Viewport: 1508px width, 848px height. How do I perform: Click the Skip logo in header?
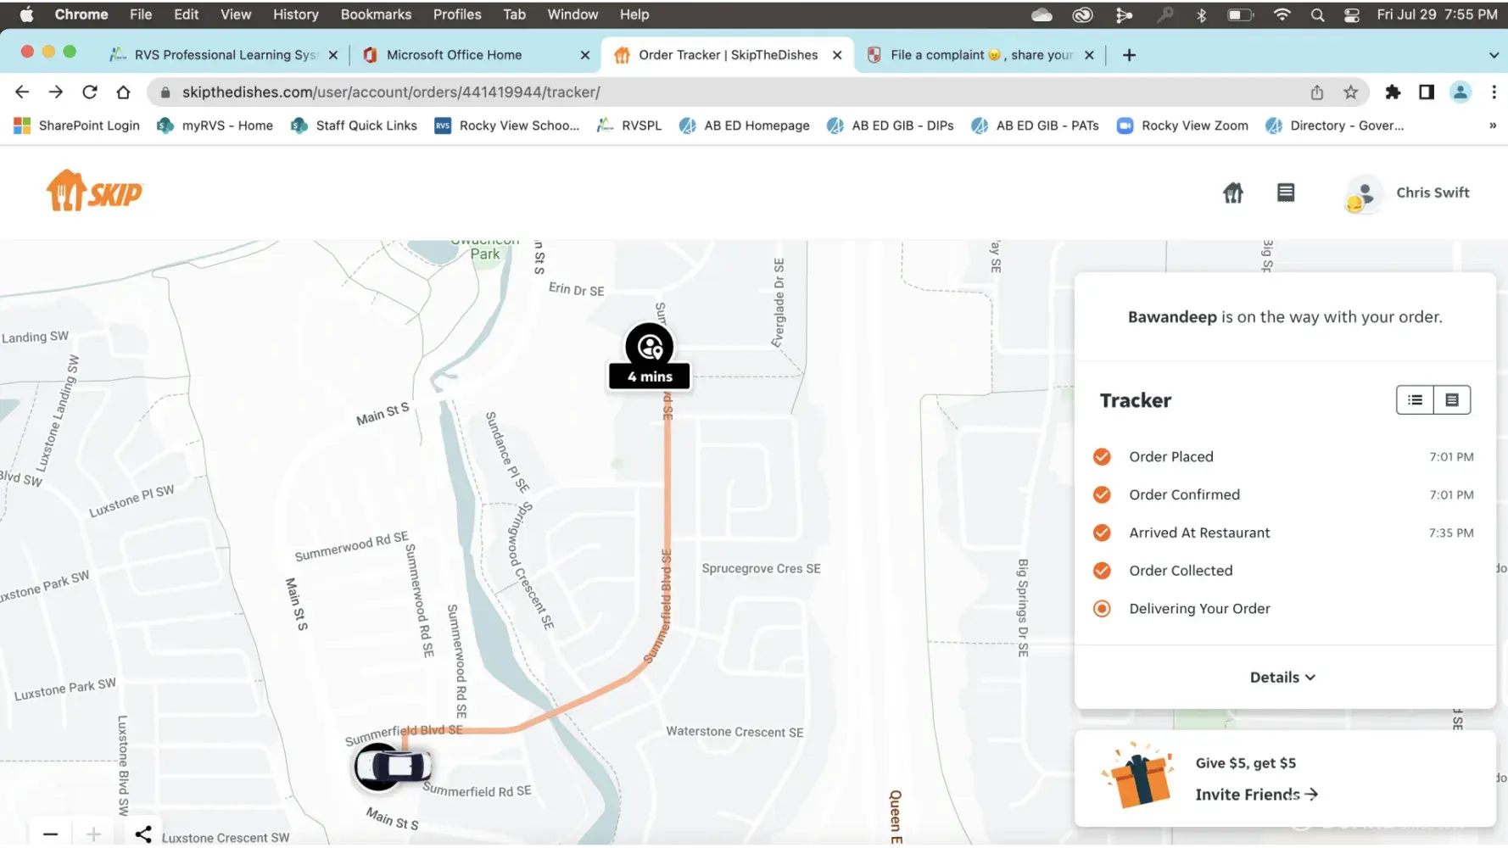tap(94, 192)
